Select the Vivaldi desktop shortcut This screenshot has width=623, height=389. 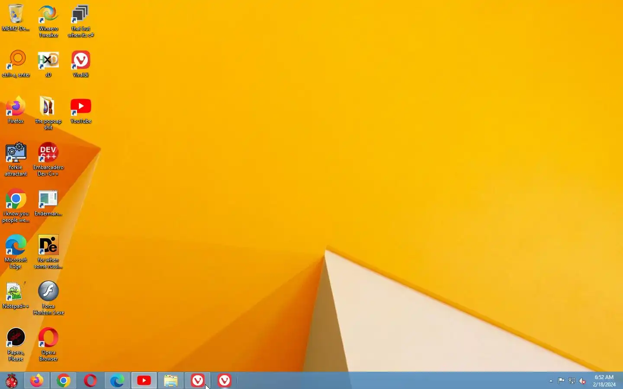[81, 64]
